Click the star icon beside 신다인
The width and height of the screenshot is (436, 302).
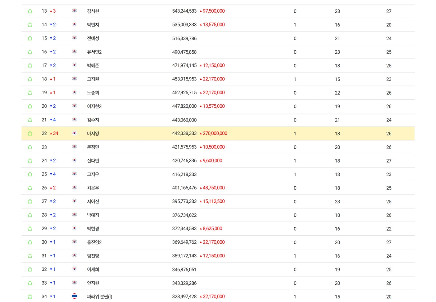coord(30,161)
